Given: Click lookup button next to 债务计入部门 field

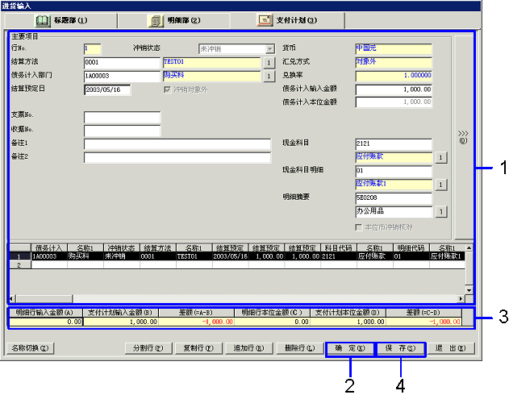Looking at the screenshot, I should point(269,76).
